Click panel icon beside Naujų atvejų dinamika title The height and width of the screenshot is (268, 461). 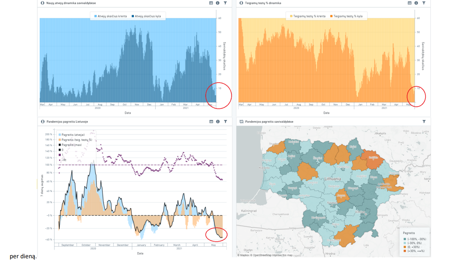pyautogui.click(x=43, y=3)
